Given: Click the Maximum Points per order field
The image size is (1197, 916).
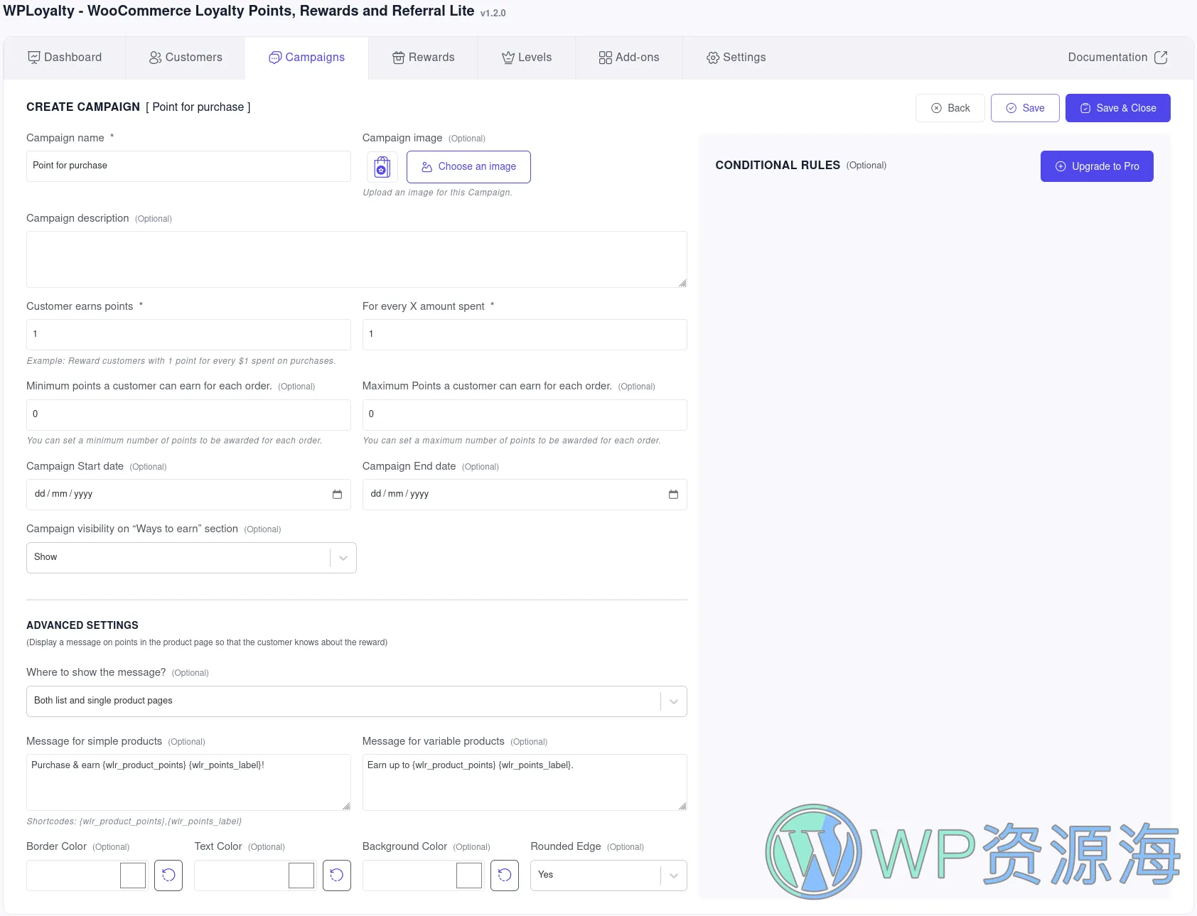Looking at the screenshot, I should (525, 415).
